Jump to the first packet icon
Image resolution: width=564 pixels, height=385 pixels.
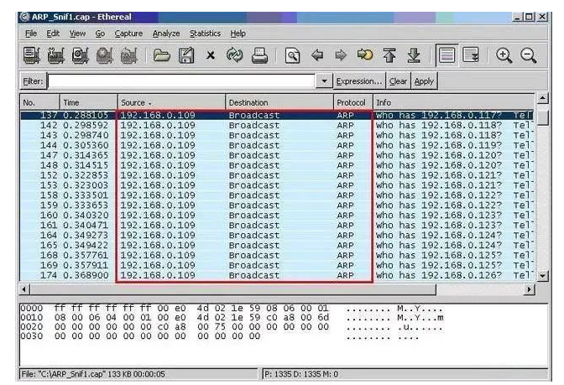pos(389,56)
